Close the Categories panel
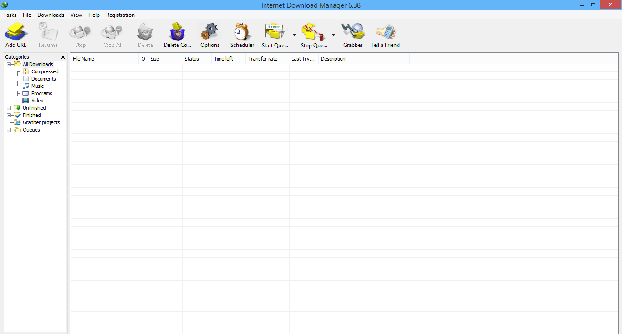622x334 pixels. 63,57
